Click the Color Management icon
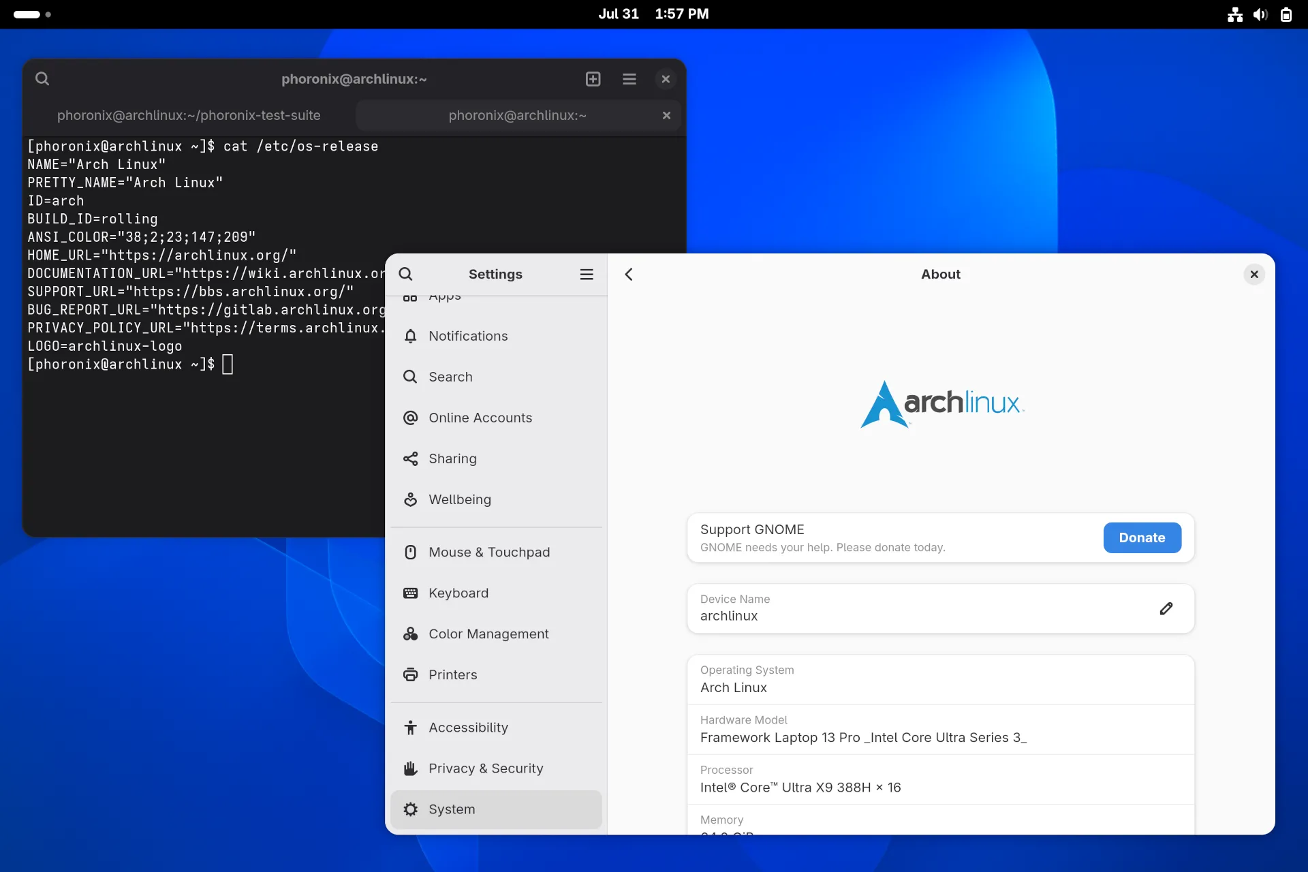Image resolution: width=1308 pixels, height=872 pixels. (410, 634)
